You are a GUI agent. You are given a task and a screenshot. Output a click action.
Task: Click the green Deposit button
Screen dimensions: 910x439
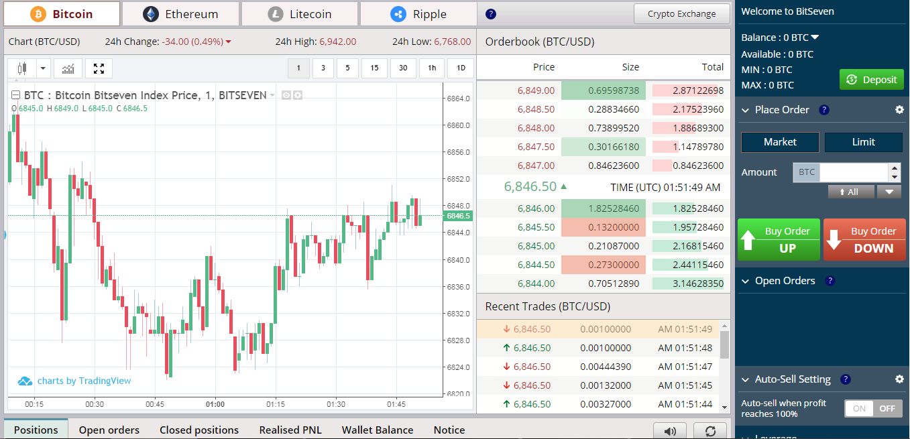click(x=871, y=80)
